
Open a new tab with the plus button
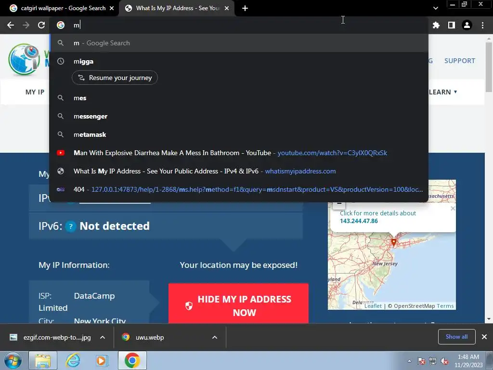click(x=245, y=8)
